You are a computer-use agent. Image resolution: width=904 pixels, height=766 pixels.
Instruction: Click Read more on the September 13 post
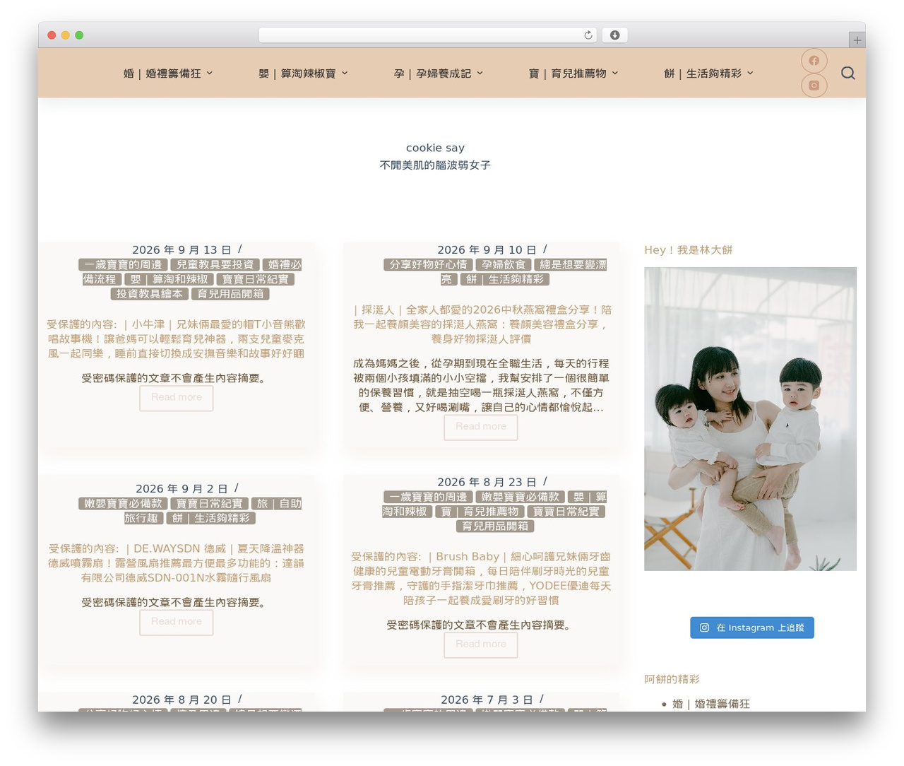177,398
